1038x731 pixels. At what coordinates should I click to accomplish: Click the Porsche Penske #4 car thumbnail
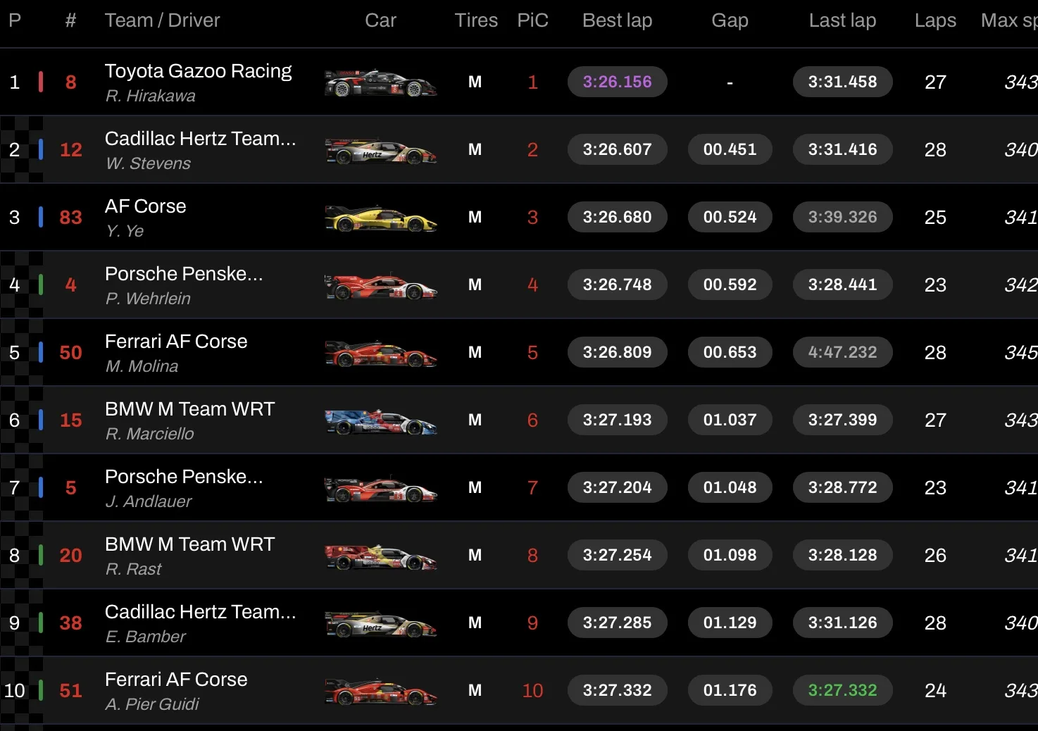pyautogui.click(x=380, y=285)
